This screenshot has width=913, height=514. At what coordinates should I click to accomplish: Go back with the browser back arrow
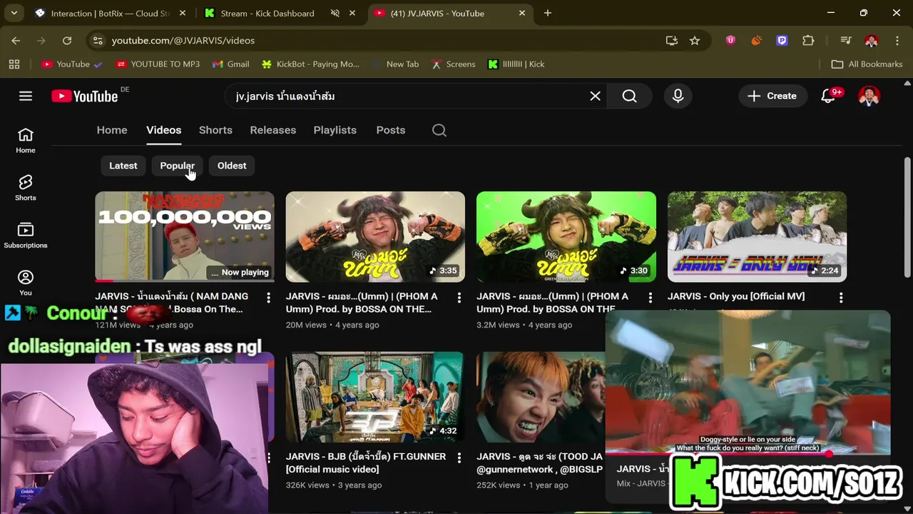(16, 41)
